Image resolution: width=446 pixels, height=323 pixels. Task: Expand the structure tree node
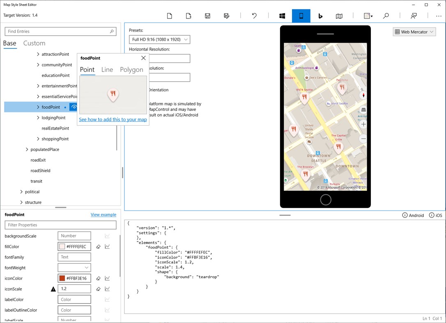[21, 202]
